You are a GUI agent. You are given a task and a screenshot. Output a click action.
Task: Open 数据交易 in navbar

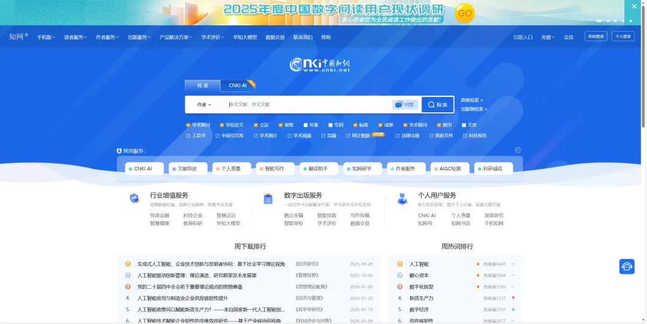275,37
